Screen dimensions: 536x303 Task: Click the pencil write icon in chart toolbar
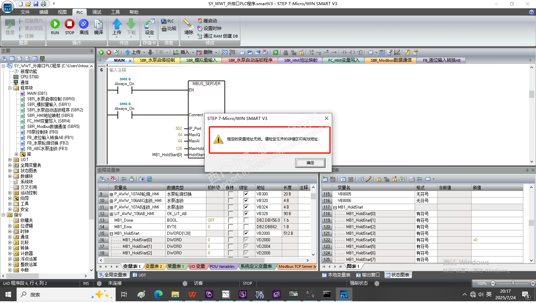pyautogui.click(x=369, y=179)
